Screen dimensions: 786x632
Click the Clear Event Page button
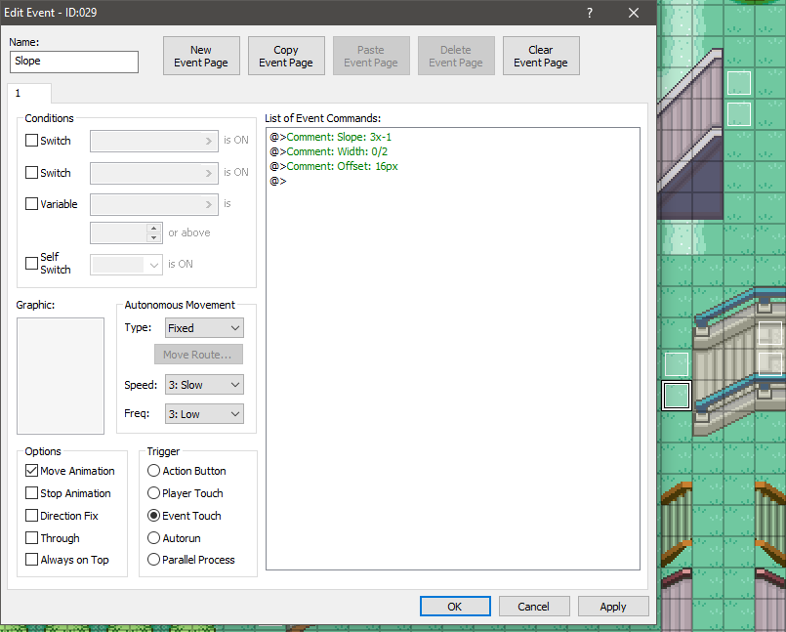541,57
